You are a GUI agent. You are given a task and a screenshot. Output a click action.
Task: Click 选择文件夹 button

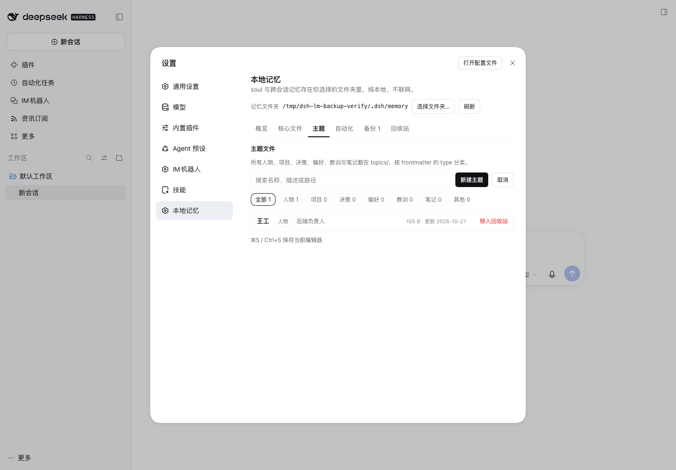click(x=433, y=107)
